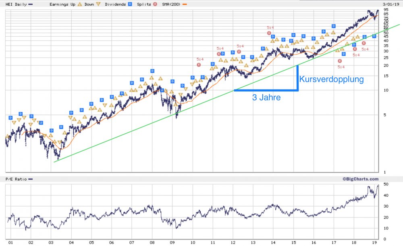This screenshot has width=403, height=246.
Task: Click the highest dividend marker at 2008
Action: coord(152,71)
